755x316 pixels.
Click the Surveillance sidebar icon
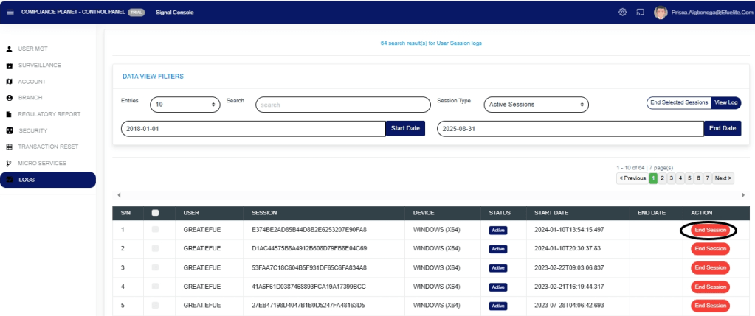point(9,66)
